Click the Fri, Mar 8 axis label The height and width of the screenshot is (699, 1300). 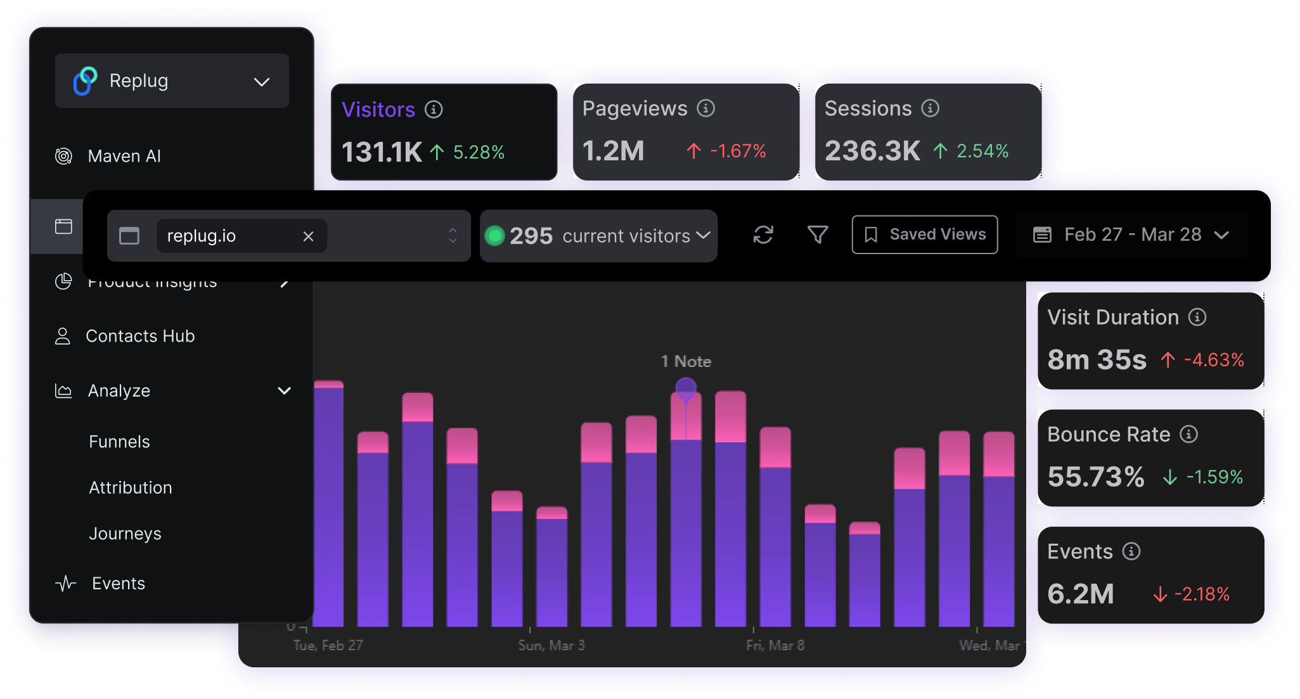(x=775, y=645)
